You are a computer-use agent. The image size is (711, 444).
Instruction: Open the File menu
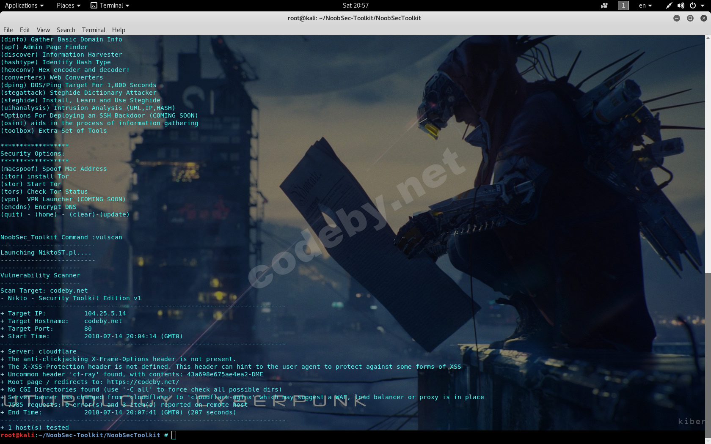click(8, 30)
